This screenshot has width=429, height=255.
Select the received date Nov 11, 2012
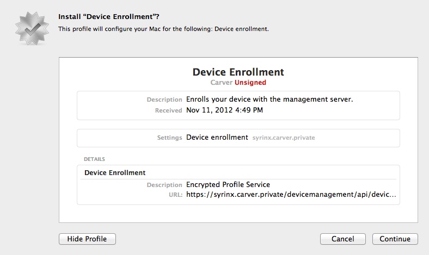point(225,110)
